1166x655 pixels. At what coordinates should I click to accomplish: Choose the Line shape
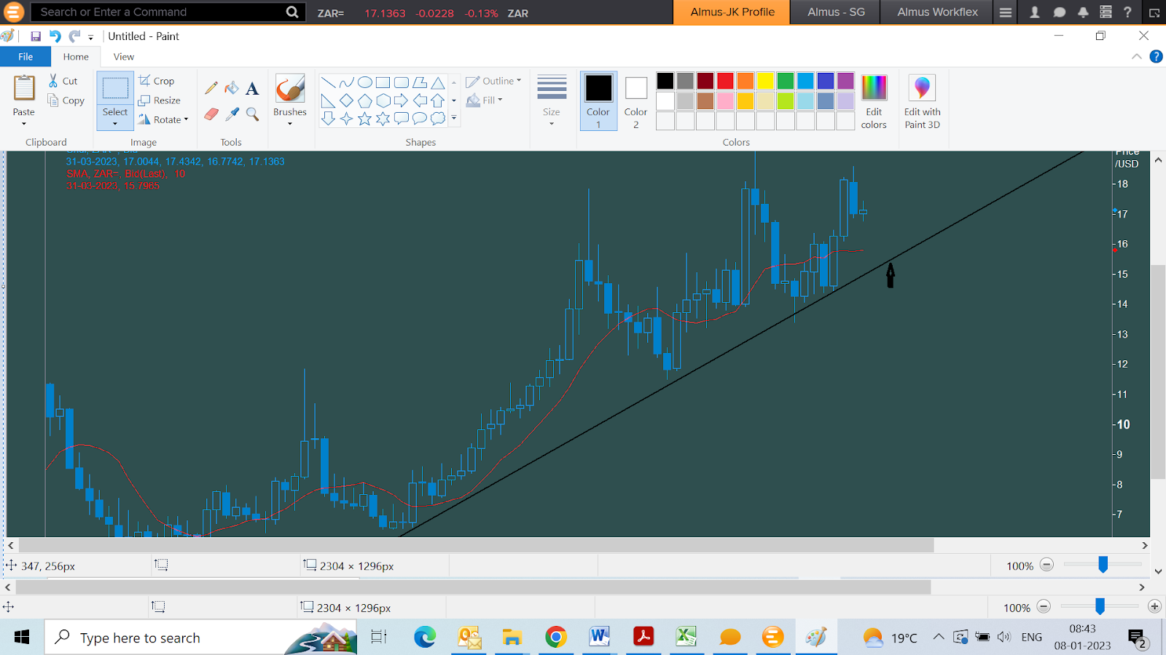click(x=329, y=82)
